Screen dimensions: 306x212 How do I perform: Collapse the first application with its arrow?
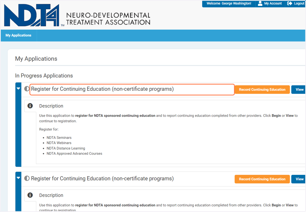[x=18, y=89]
